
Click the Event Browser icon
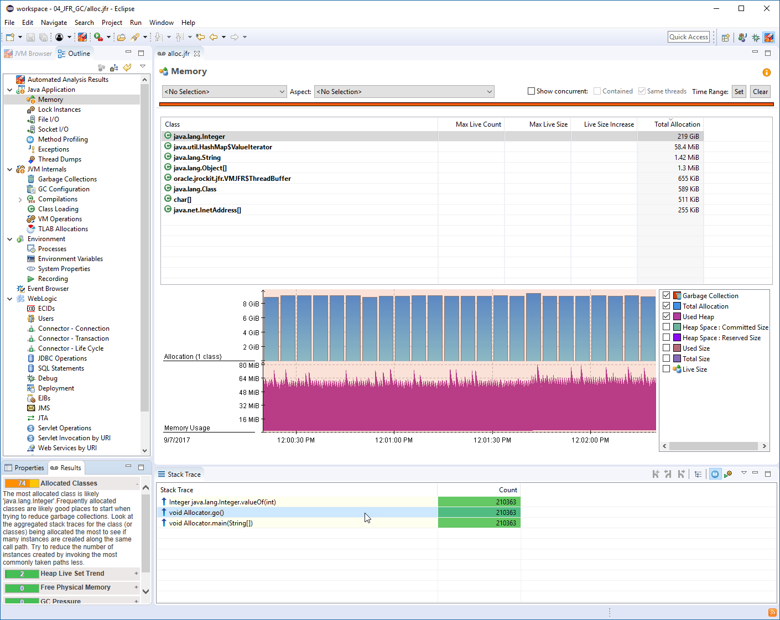[x=20, y=289]
